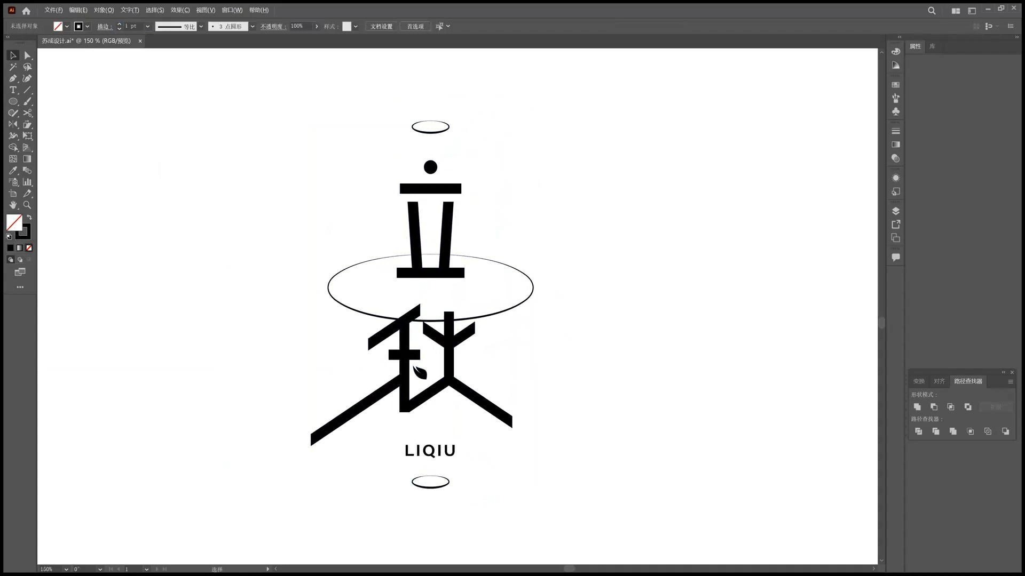Image resolution: width=1025 pixels, height=576 pixels.
Task: Select the Selection tool (black arrow)
Action: [13, 55]
